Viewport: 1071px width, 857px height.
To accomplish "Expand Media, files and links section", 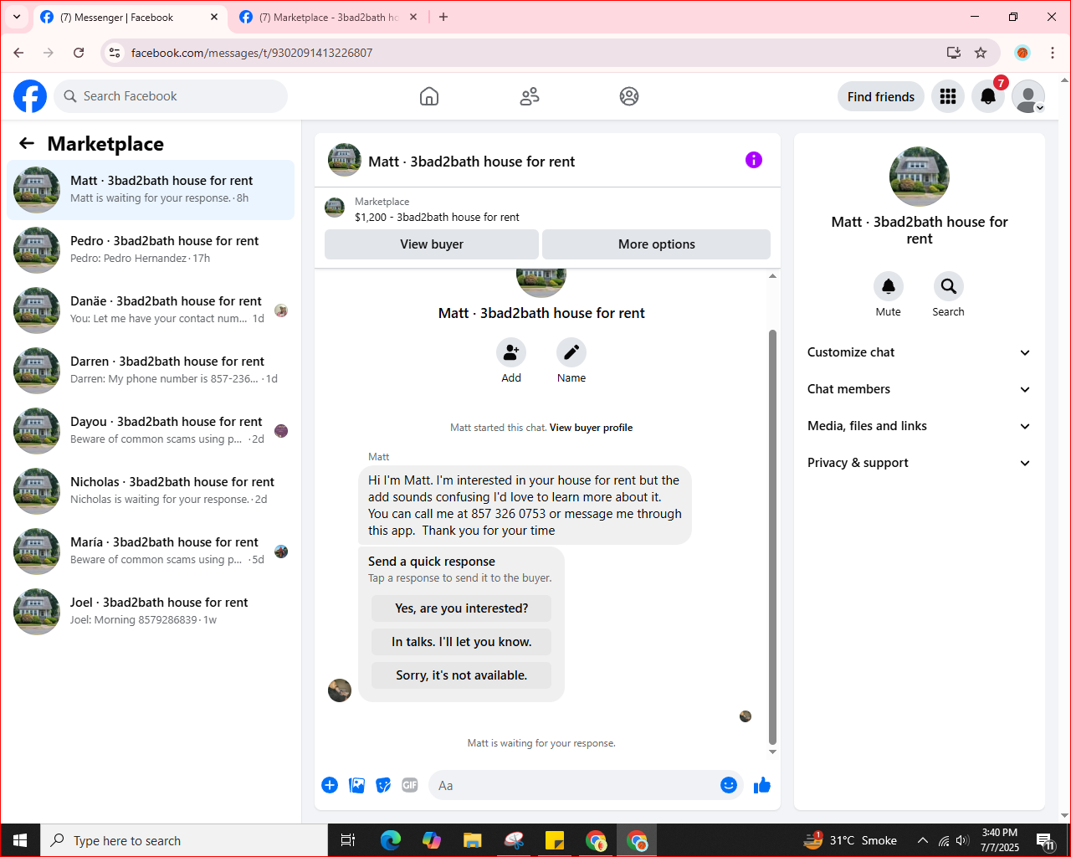I will (x=920, y=426).
